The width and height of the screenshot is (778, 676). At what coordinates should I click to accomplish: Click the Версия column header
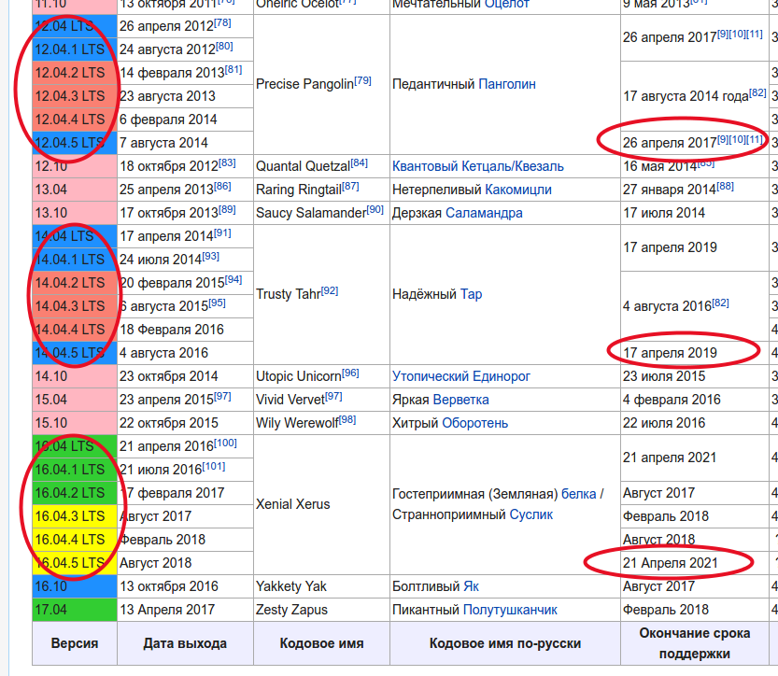(75, 643)
